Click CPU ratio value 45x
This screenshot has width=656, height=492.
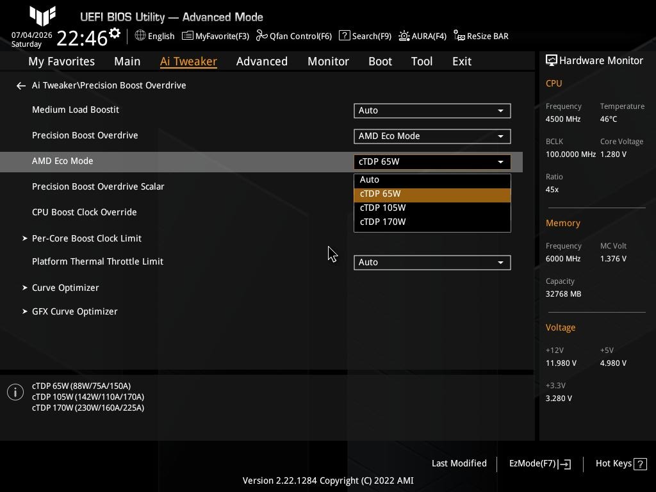(x=552, y=190)
